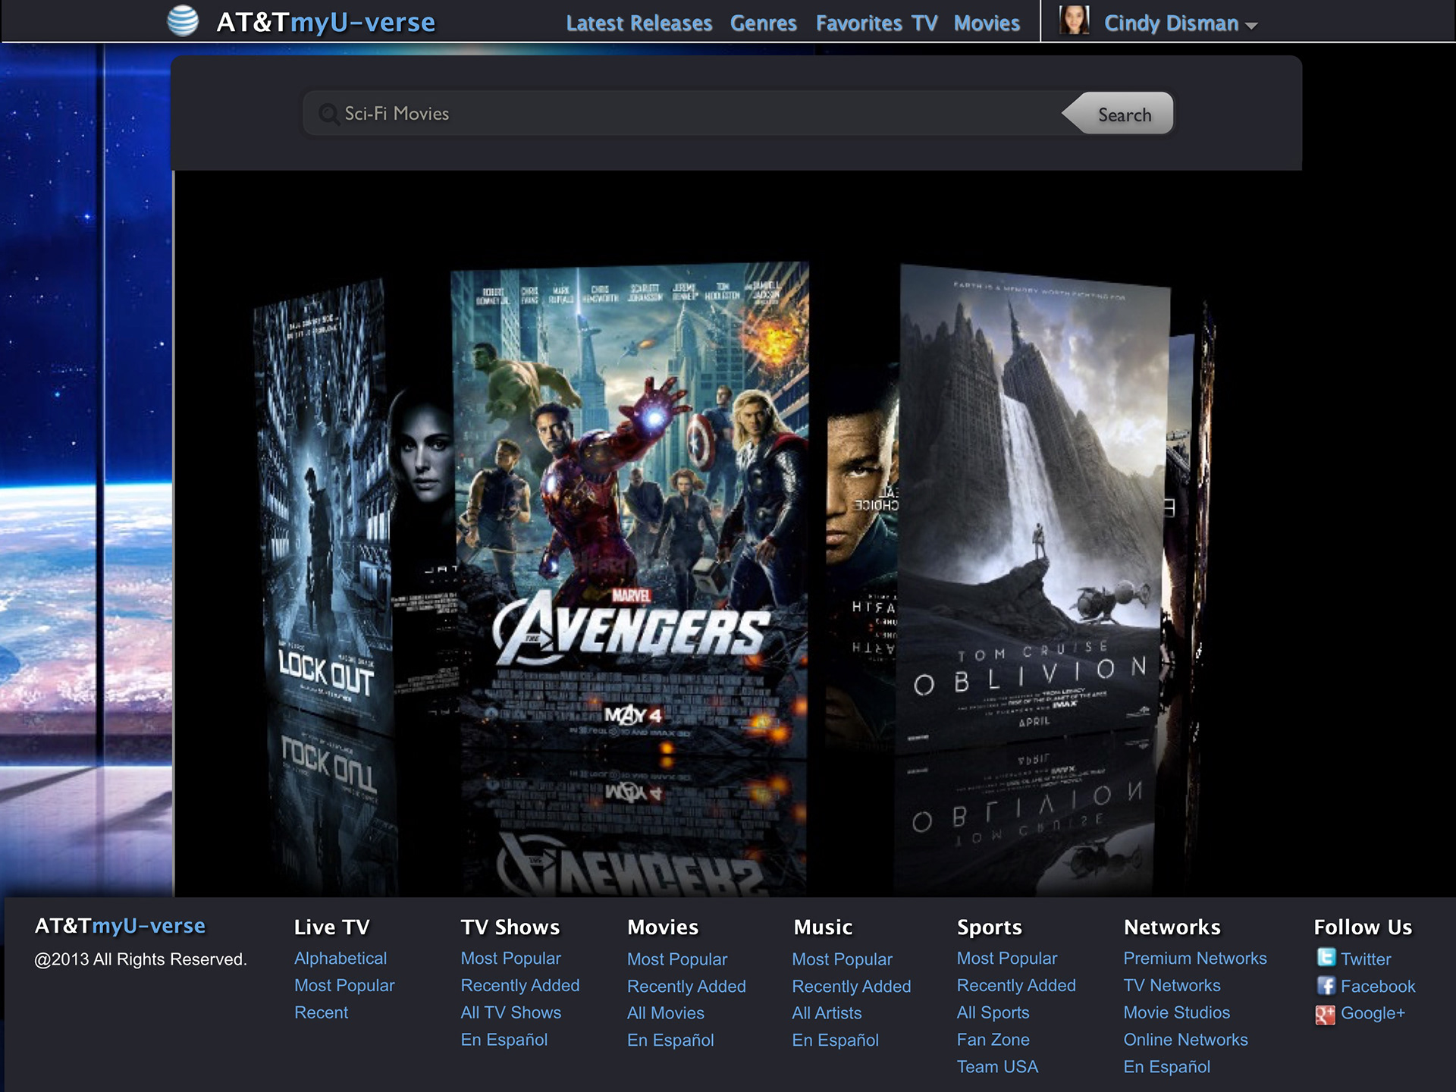This screenshot has width=1456, height=1092.
Task: Open TV Networks link
Action: point(1172,986)
